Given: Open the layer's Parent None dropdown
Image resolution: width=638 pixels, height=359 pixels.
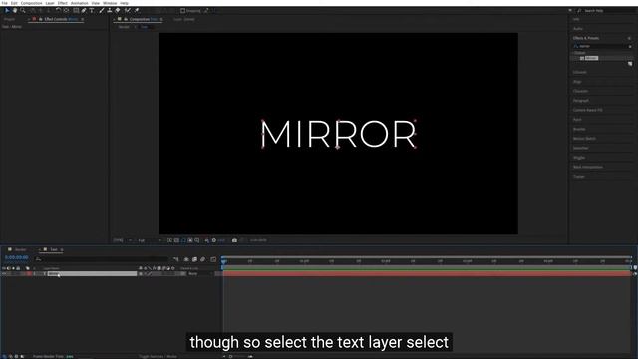Looking at the screenshot, I should tap(199, 274).
